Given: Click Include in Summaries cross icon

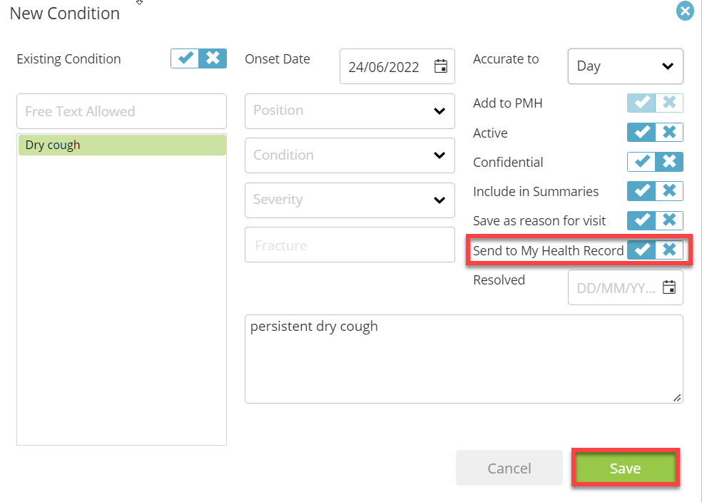Looking at the screenshot, I should 669,191.
